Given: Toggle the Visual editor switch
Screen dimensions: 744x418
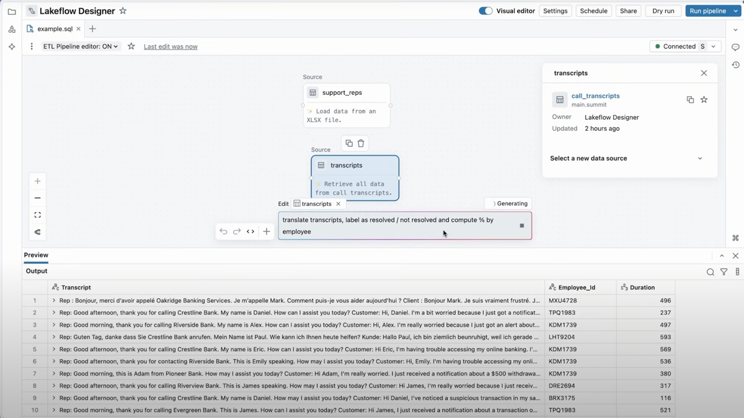Looking at the screenshot, I should pos(485,11).
